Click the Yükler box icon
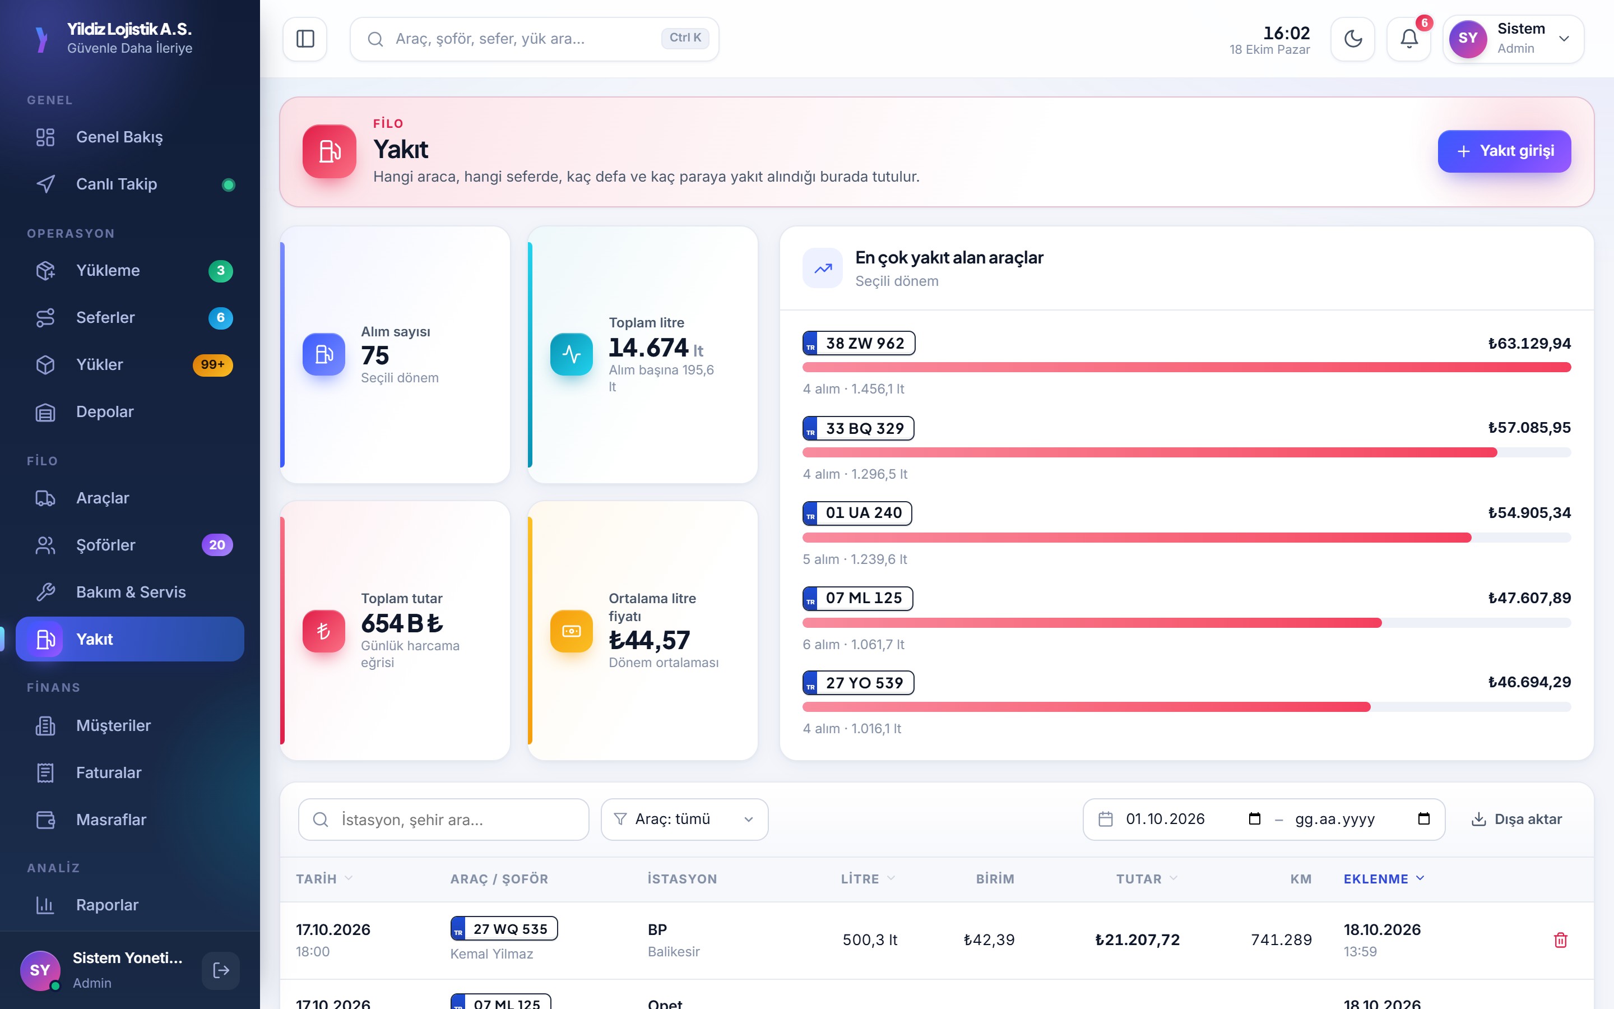 tap(45, 365)
